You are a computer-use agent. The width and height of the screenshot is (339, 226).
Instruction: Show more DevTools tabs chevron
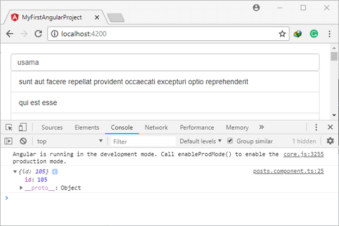tap(261, 127)
